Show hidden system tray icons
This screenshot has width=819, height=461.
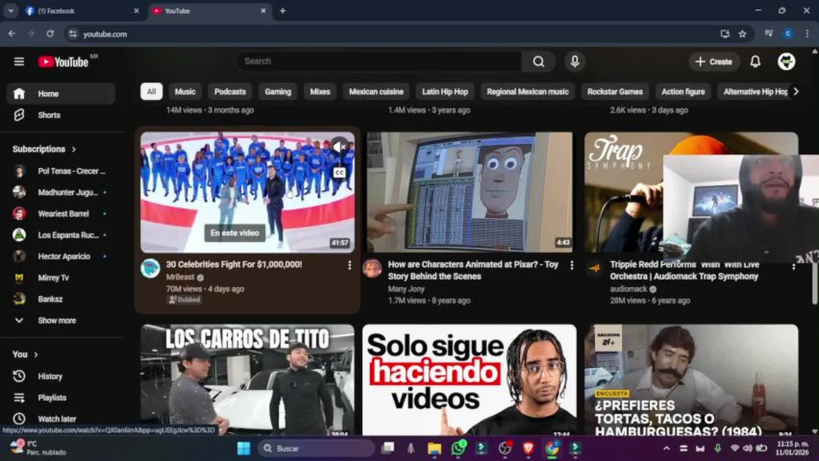click(666, 448)
